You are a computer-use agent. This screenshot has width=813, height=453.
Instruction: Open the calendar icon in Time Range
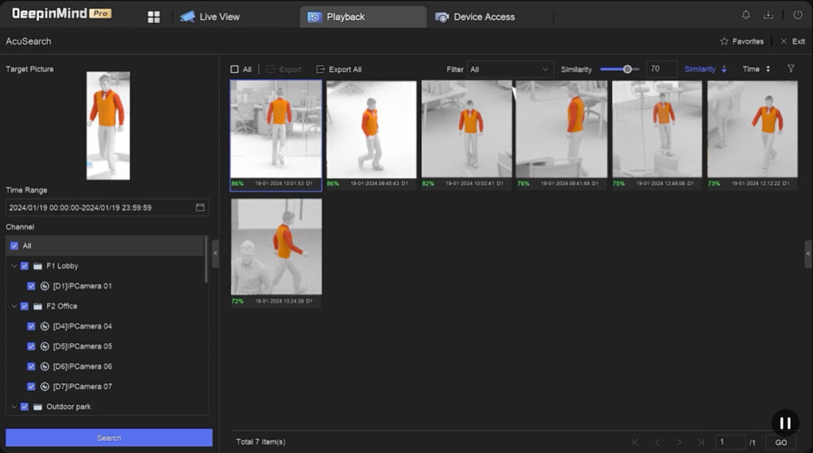point(200,208)
